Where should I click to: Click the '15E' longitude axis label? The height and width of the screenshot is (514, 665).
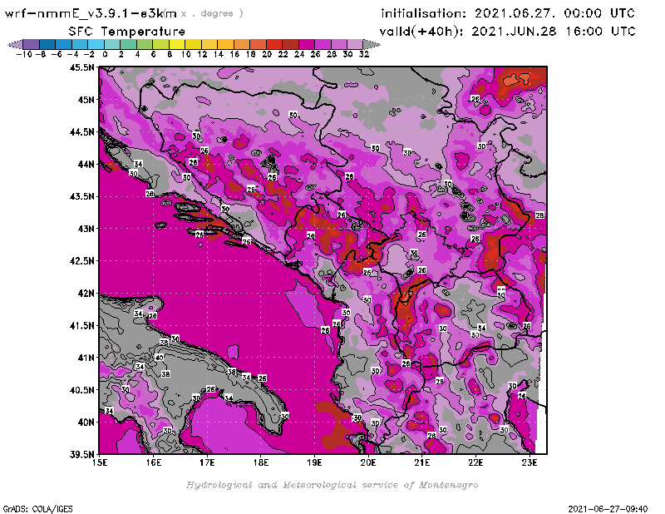[x=100, y=462]
